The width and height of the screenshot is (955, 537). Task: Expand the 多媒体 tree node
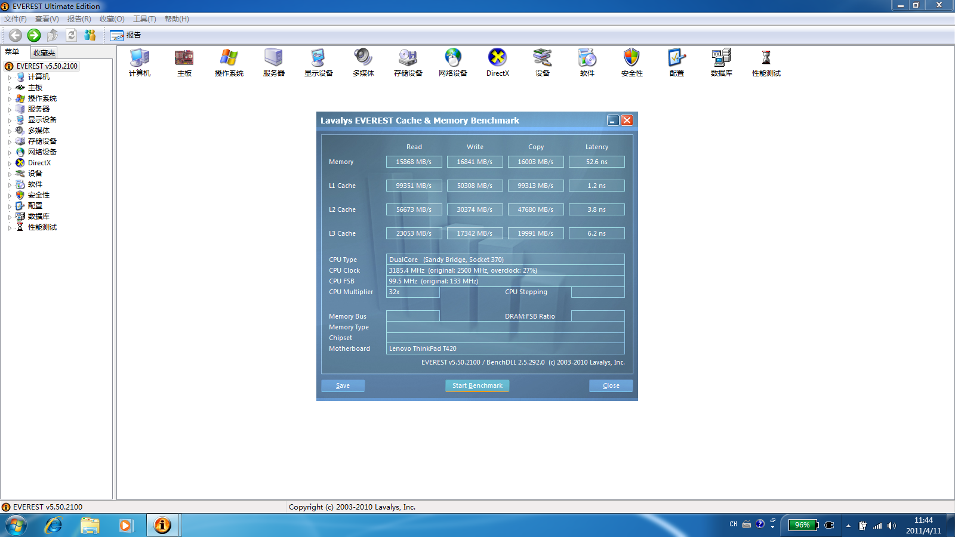(x=10, y=131)
